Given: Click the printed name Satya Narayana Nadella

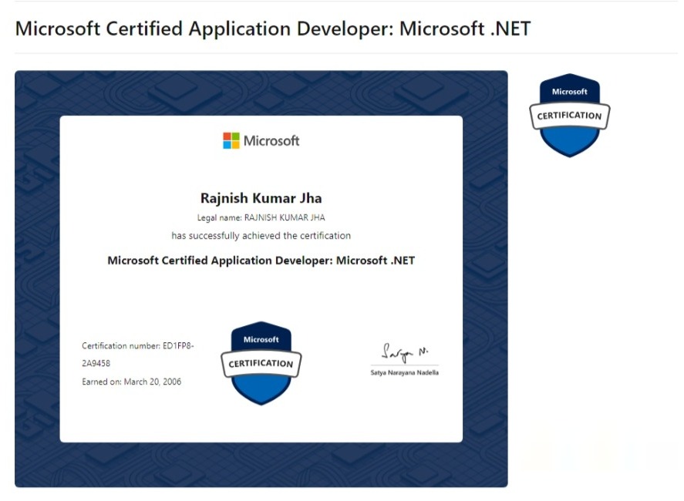Looking at the screenshot, I should (404, 372).
